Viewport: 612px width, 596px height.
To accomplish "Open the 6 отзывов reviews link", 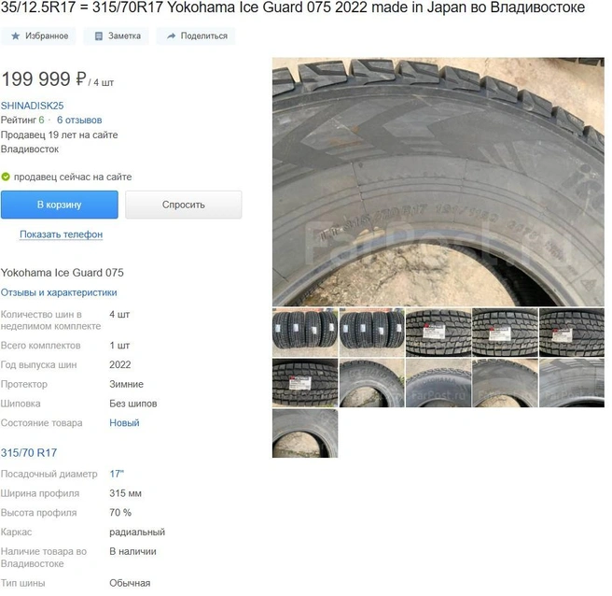I will [79, 120].
